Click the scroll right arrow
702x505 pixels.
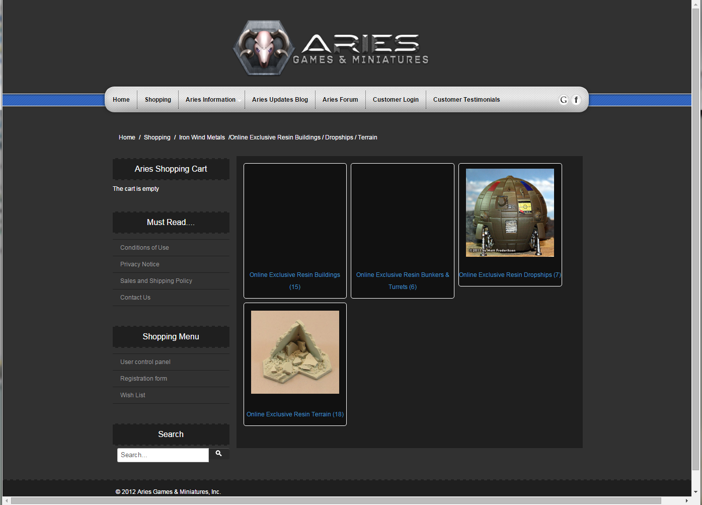pos(687,500)
